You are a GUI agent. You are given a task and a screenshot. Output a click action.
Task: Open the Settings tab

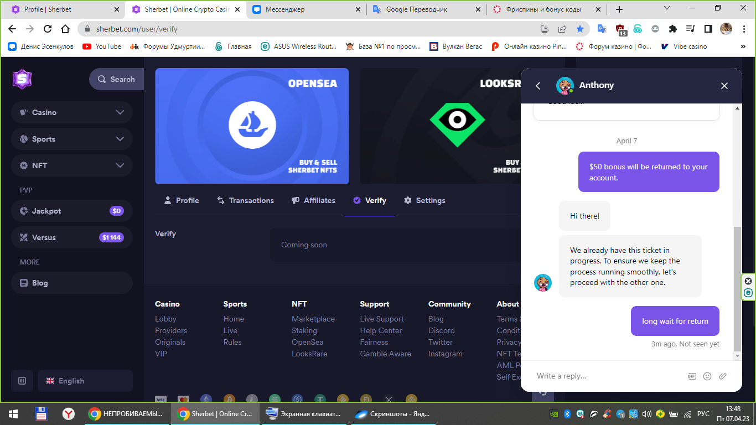click(x=424, y=200)
